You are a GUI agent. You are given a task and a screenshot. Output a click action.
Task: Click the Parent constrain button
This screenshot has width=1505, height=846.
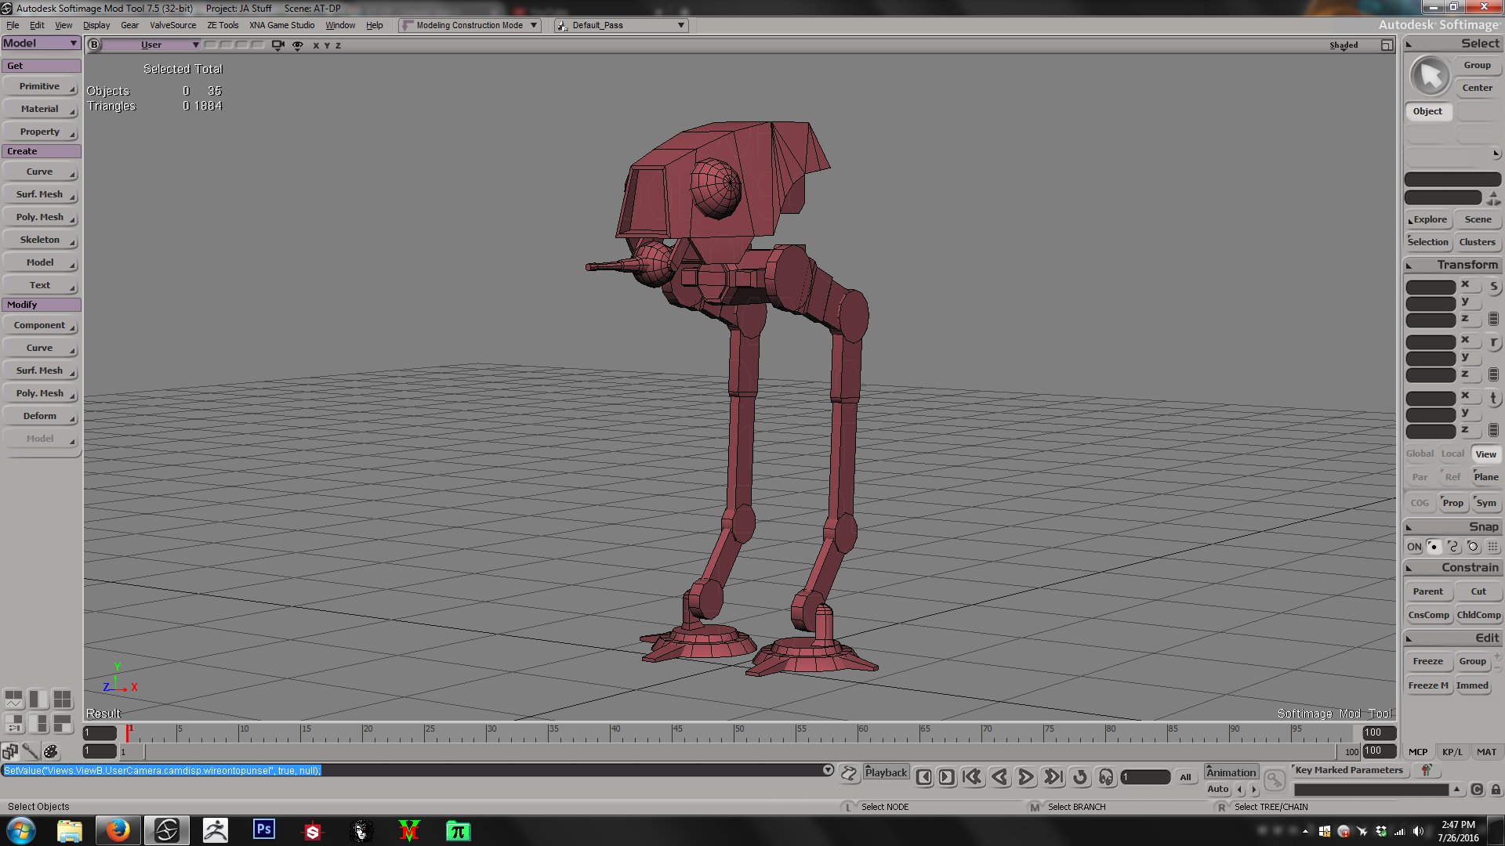tap(1428, 591)
